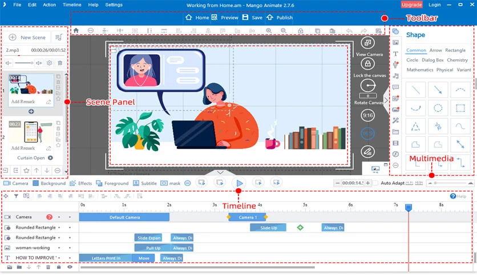Click the blue play button above the timeline
Viewport: 477px width, 276px height.
point(240,183)
